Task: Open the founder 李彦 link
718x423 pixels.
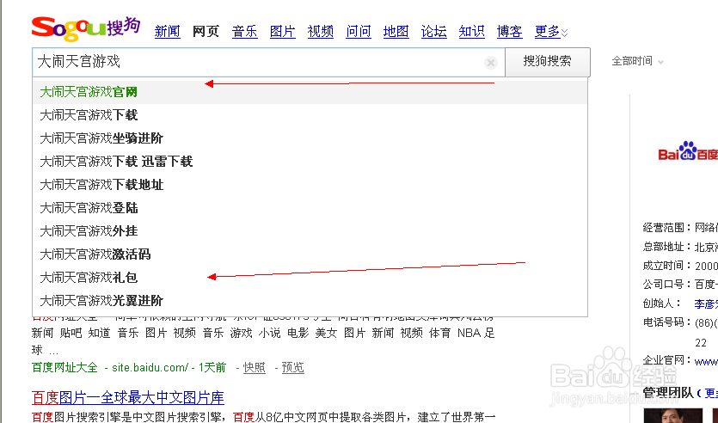Action: [706, 303]
